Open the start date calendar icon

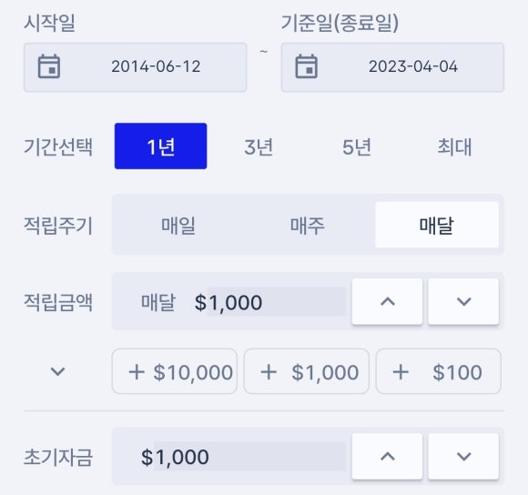pyautogui.click(x=49, y=66)
